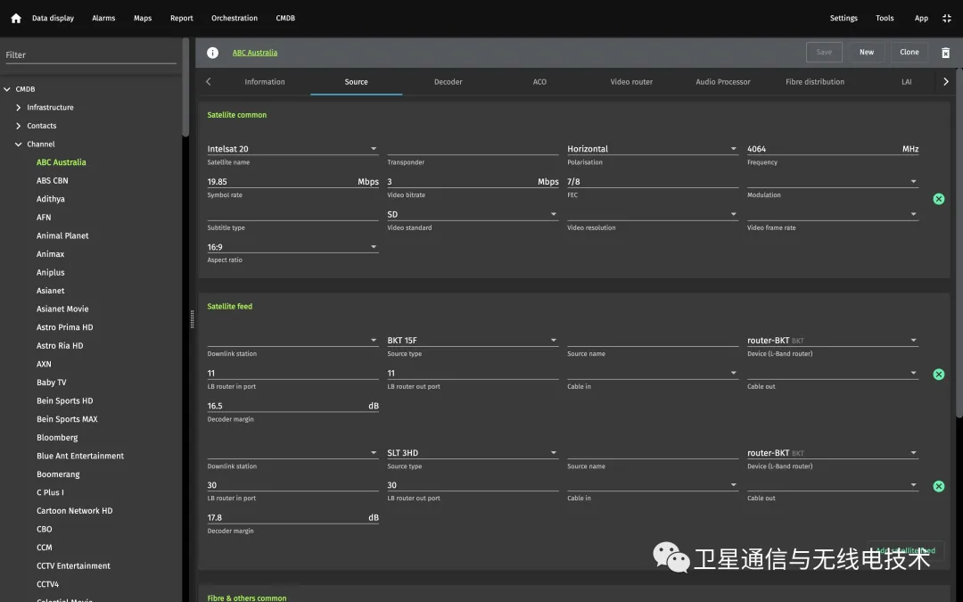Expand the Infrastructure tree node
The image size is (963, 602).
pos(18,108)
